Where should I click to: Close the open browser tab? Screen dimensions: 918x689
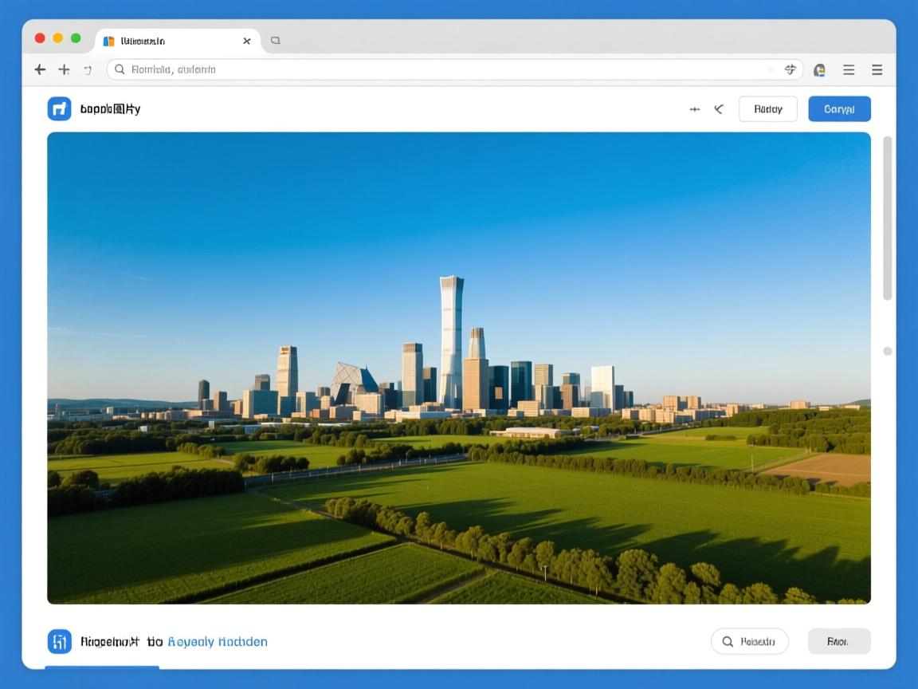(247, 41)
